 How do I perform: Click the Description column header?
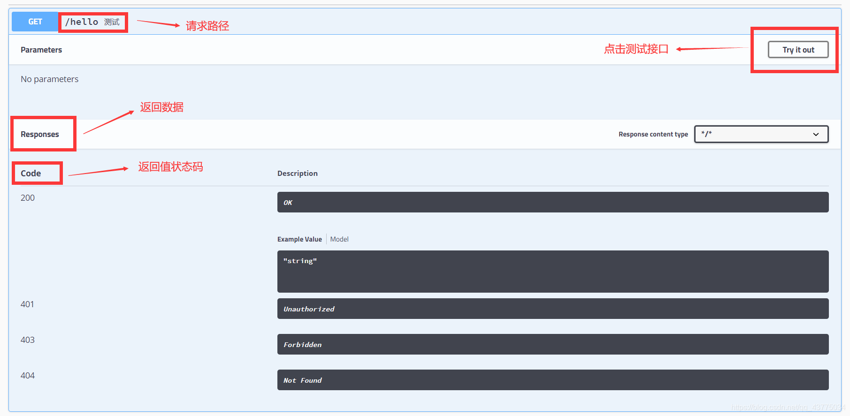[298, 174]
